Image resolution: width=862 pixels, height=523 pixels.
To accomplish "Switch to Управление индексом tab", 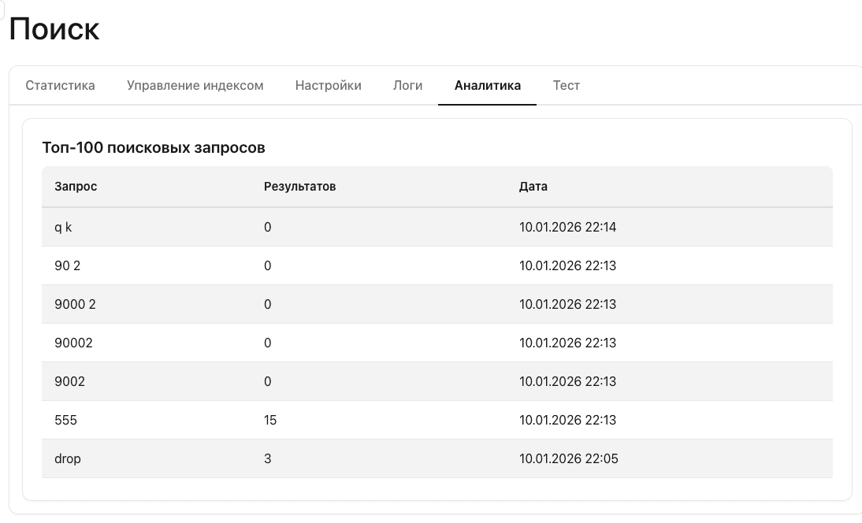I will point(195,86).
